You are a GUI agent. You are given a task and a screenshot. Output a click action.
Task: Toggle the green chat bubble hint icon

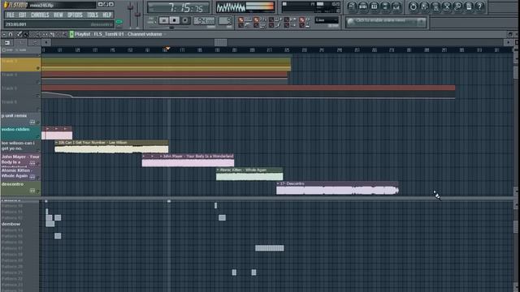coord(119,22)
